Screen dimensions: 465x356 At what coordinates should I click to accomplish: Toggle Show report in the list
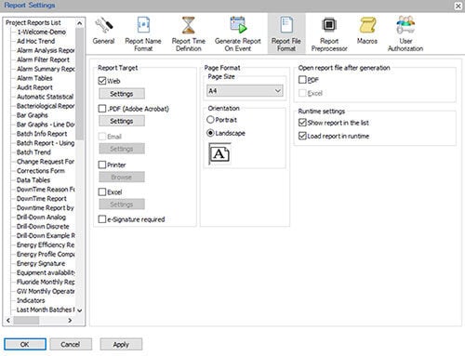tap(302, 123)
